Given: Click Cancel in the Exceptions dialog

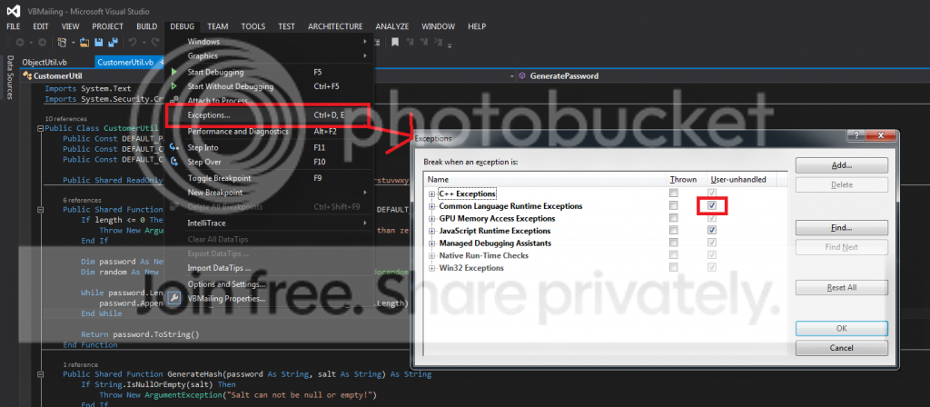Looking at the screenshot, I should 842,348.
